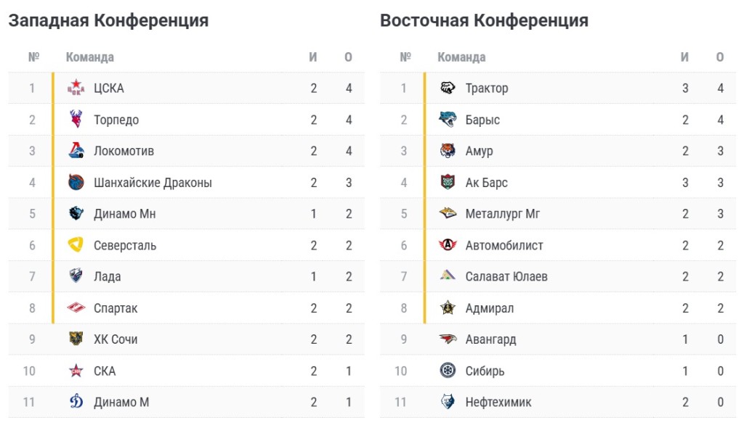Open the Локомотив logo icon
Screen dimensions: 744x425
click(x=76, y=151)
